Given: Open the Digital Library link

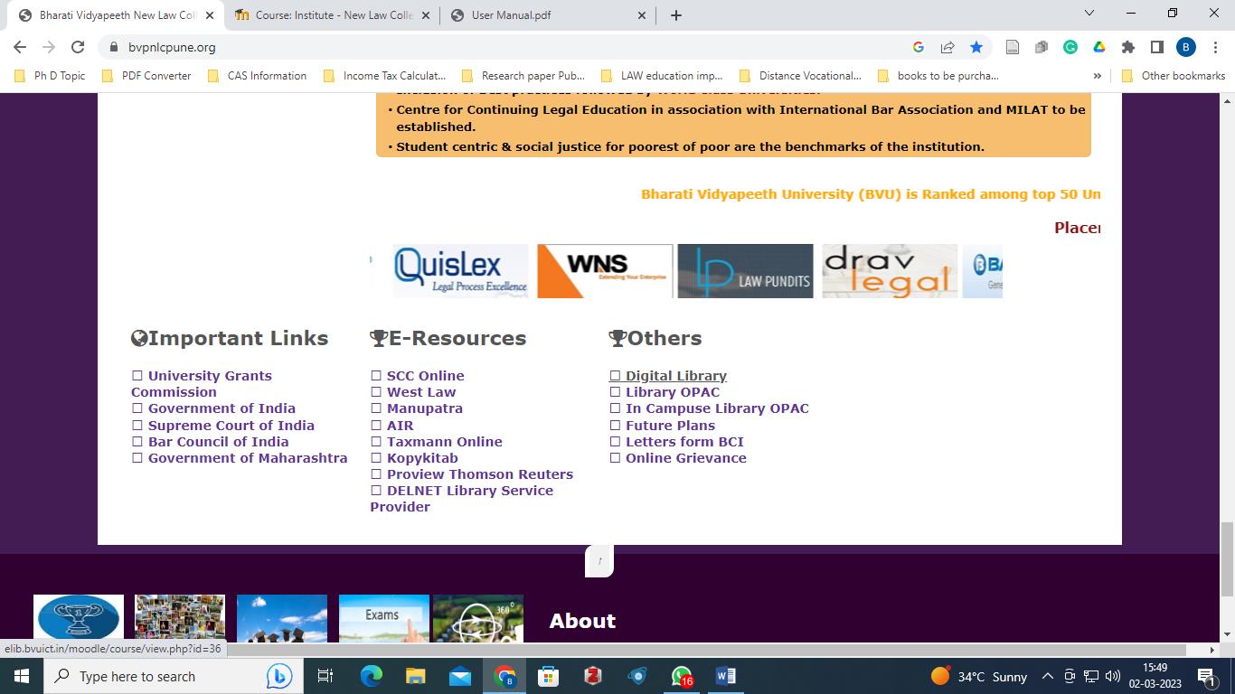Looking at the screenshot, I should pyautogui.click(x=675, y=376).
